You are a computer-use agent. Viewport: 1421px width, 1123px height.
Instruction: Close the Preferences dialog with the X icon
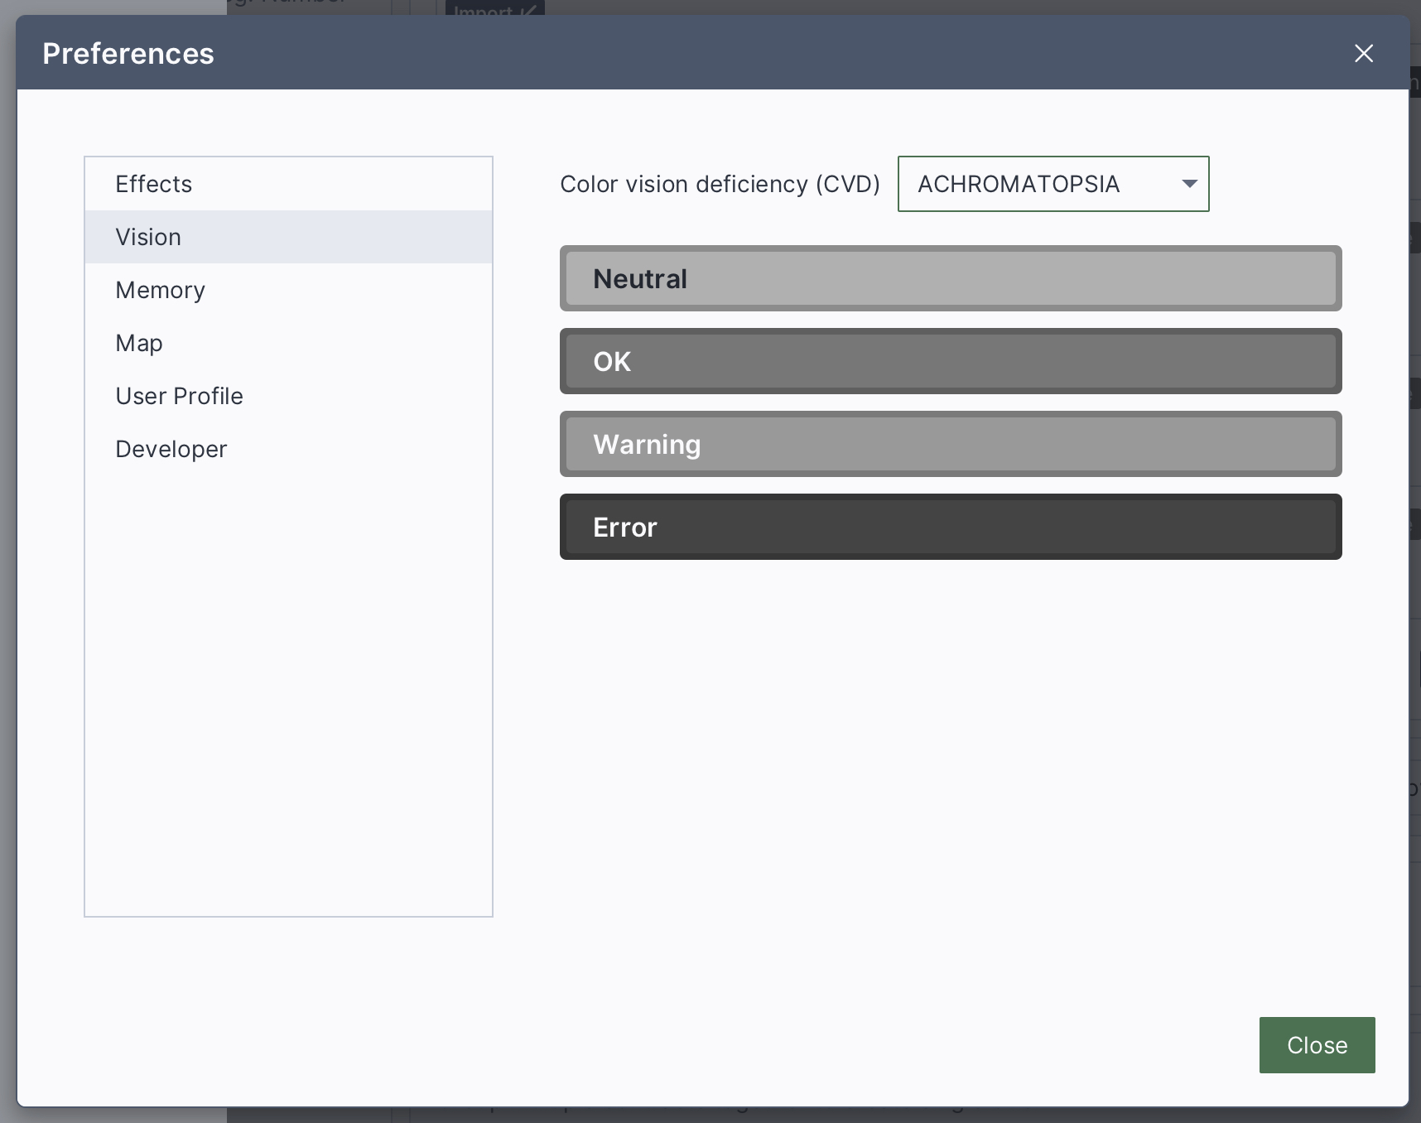[x=1363, y=54]
